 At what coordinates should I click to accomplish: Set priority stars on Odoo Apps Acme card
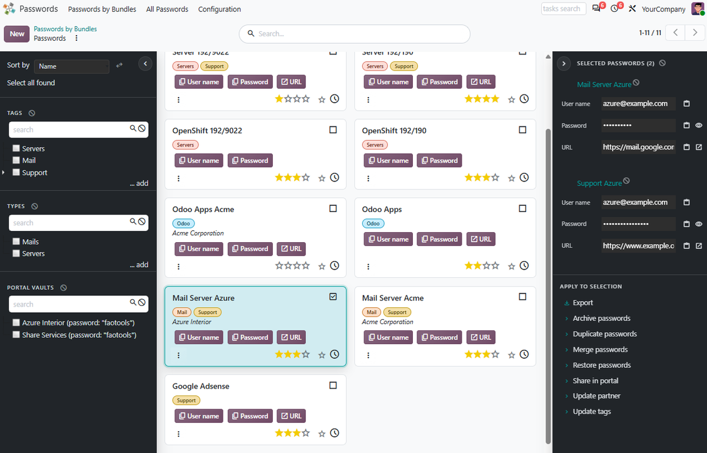pos(293,266)
